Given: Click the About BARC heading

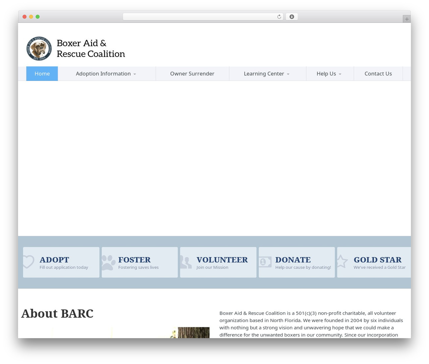Looking at the screenshot, I should tap(57, 313).
